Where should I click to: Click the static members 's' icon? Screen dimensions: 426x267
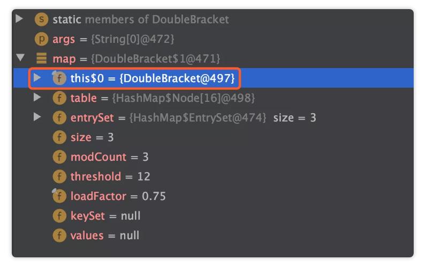point(41,19)
